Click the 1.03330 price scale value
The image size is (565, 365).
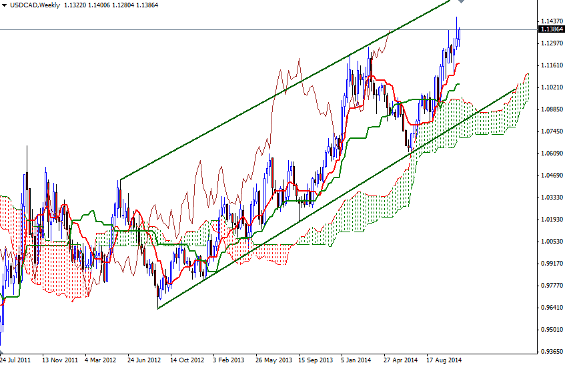[552, 198]
